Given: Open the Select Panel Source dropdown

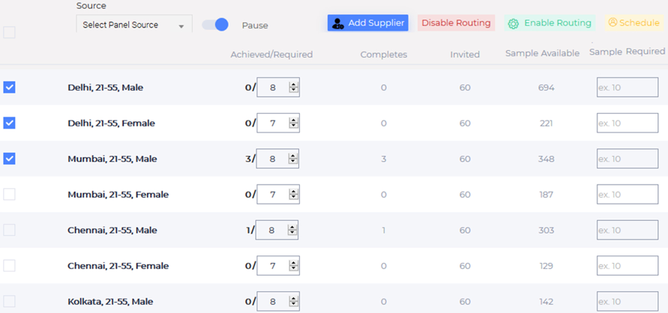Looking at the screenshot, I should click(x=133, y=25).
